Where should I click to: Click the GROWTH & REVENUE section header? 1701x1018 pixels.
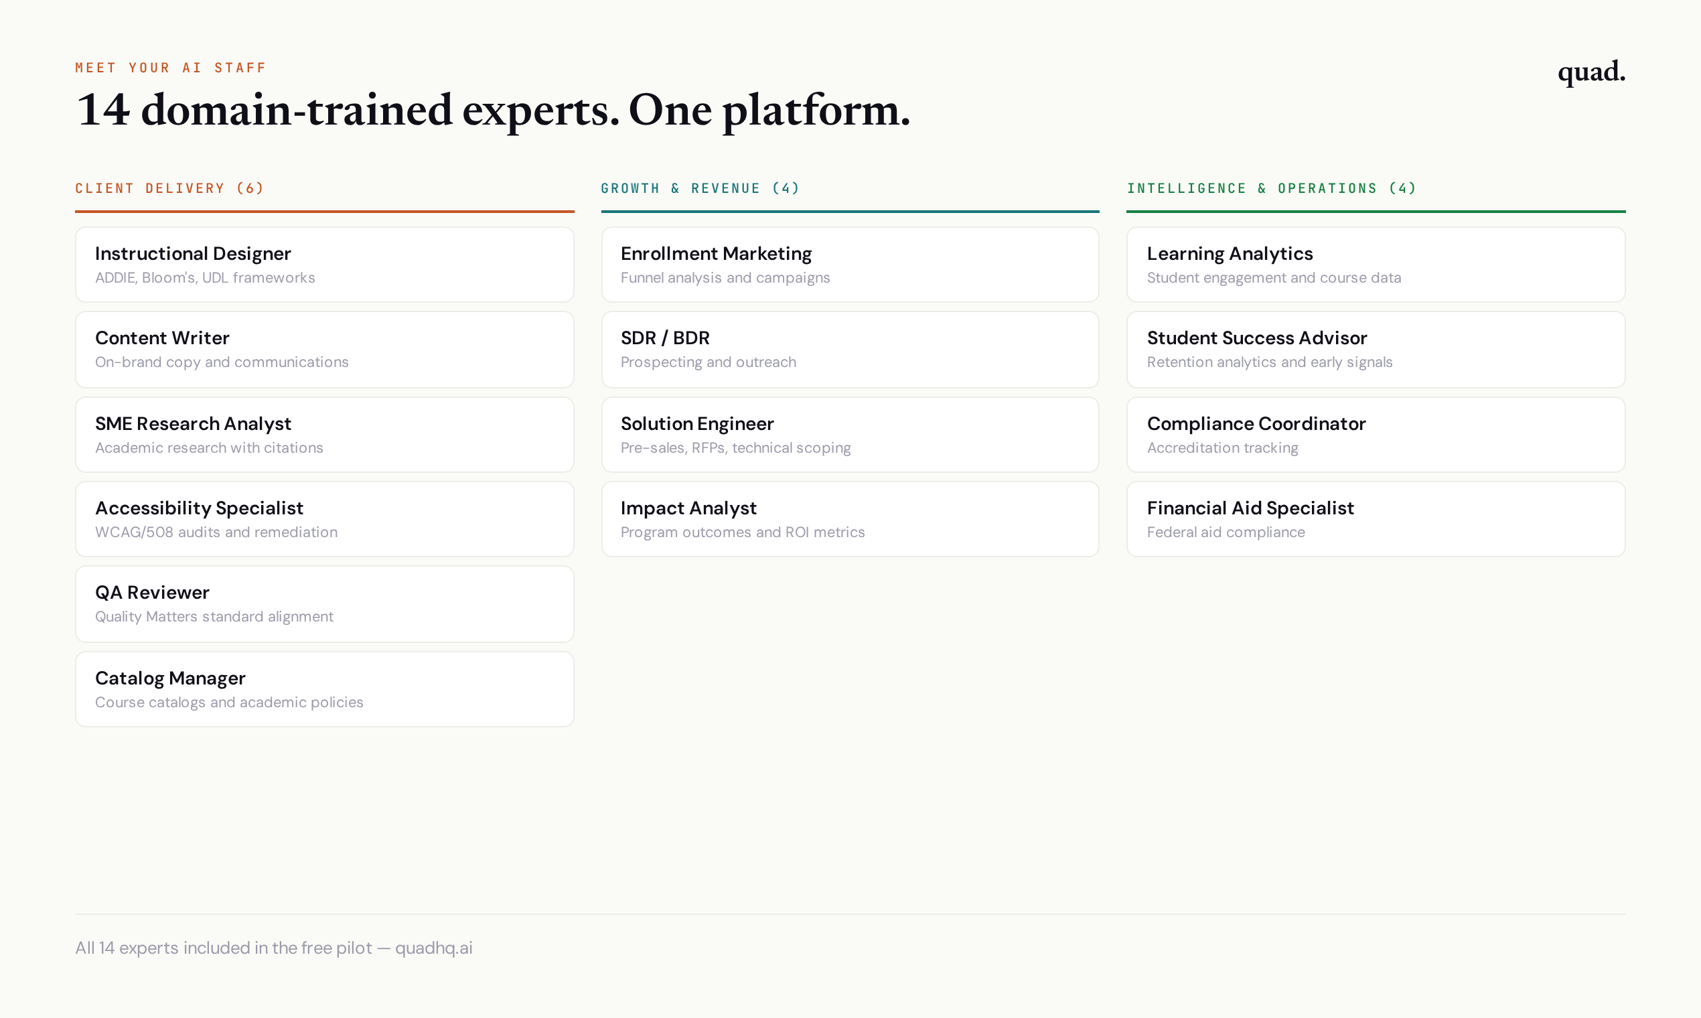700,188
